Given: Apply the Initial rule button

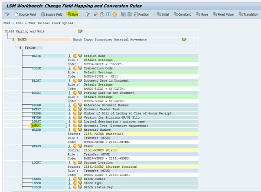Looking at the screenshot, I should pyautogui.click(x=163, y=14).
